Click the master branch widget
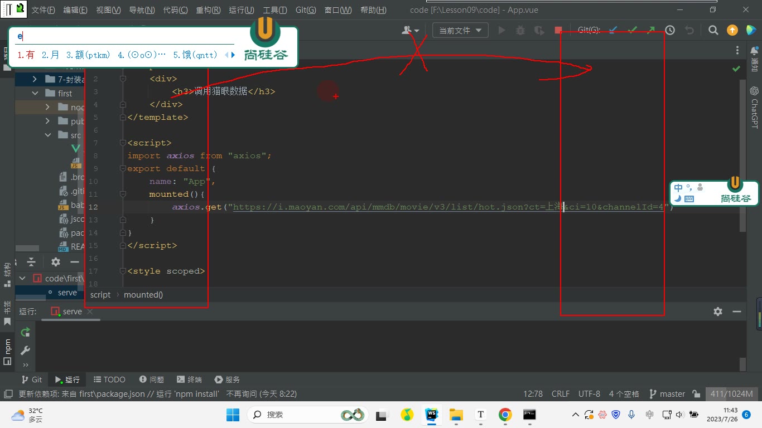Viewport: 762px width, 428px height. (x=667, y=394)
